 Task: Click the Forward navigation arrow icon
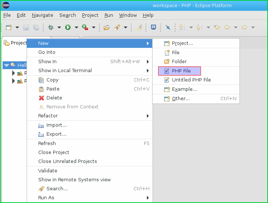[244, 27]
